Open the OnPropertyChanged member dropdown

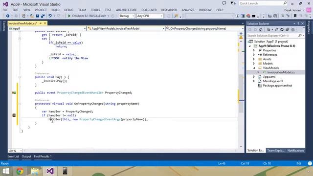pyautogui.click(x=204, y=28)
